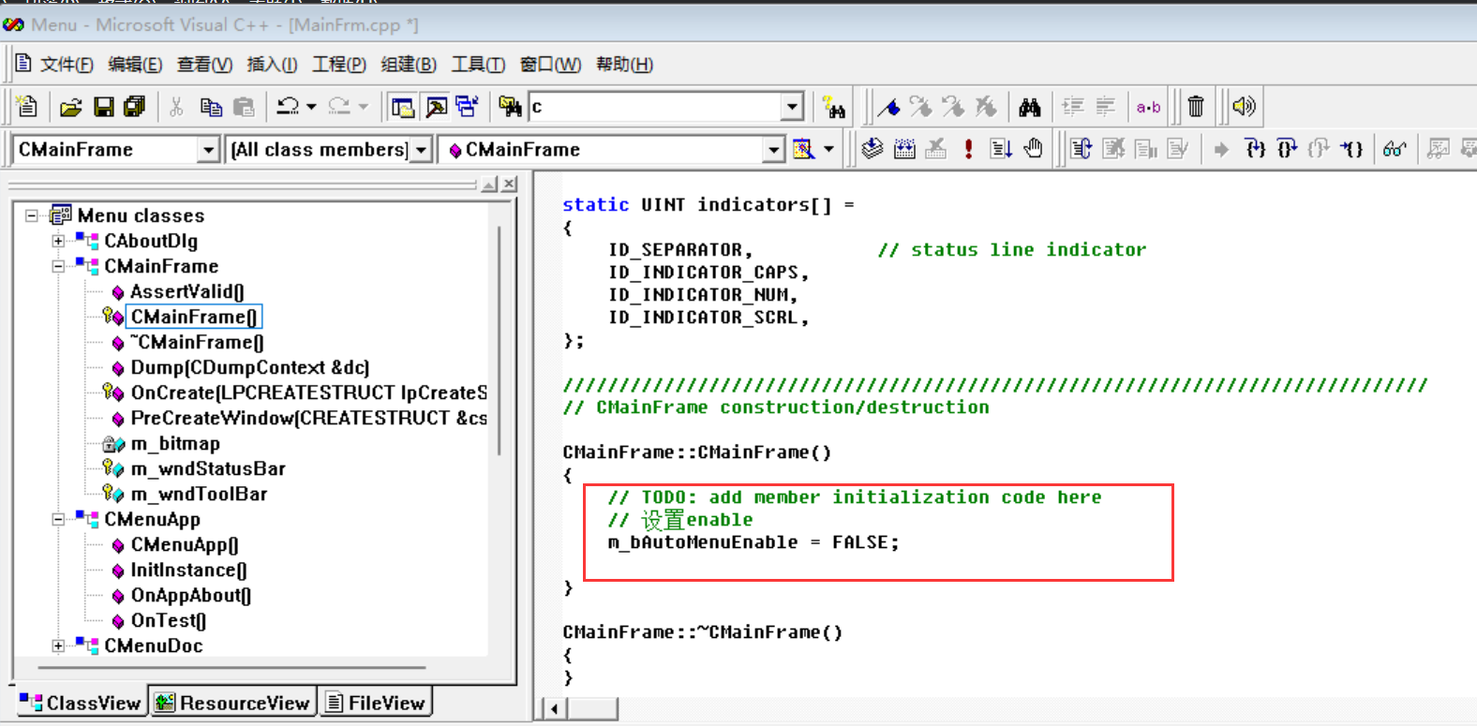Open the 文件(F) menu
Viewport: 1477px width, 726px height.
pos(67,64)
